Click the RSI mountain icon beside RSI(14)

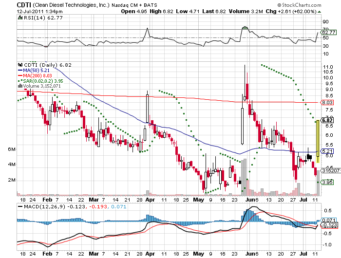(x=20, y=18)
